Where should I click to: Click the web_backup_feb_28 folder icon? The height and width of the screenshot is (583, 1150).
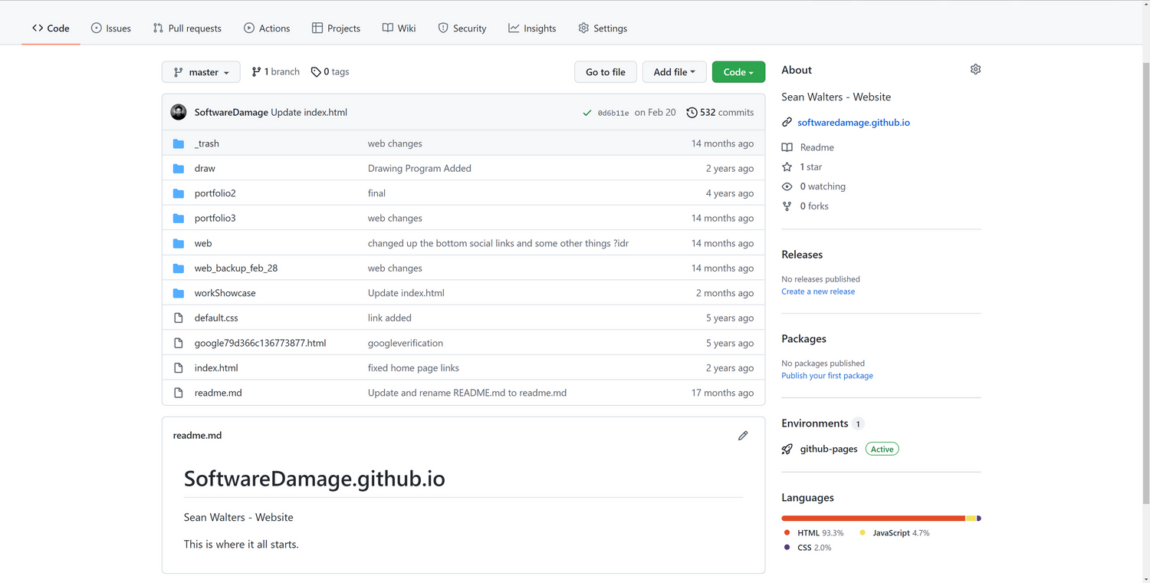pos(179,268)
